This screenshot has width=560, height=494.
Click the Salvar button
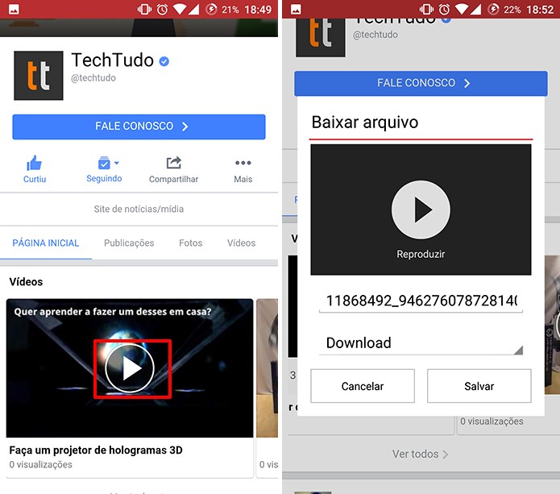[479, 386]
